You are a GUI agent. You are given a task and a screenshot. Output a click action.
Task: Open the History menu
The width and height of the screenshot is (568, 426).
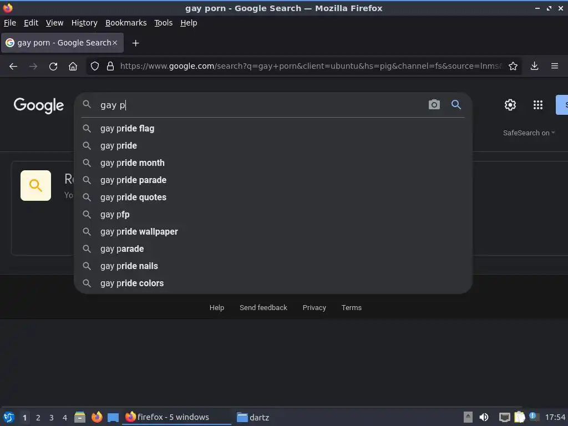(x=84, y=23)
